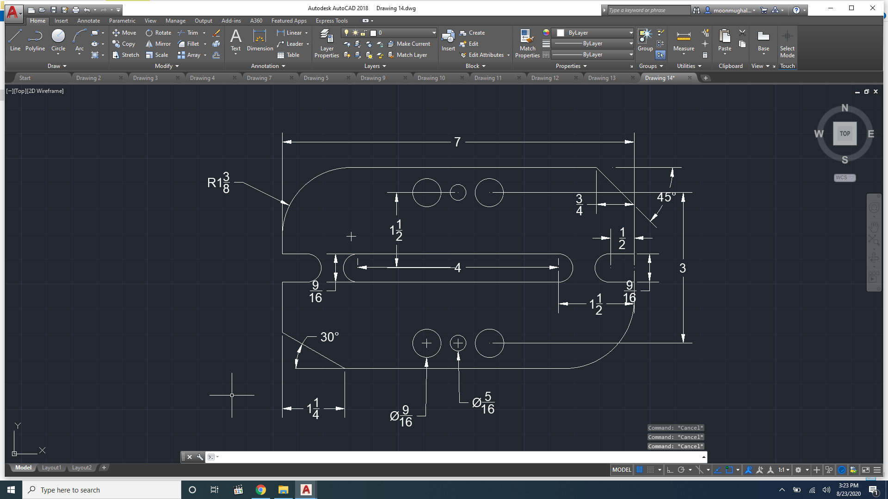Expand the Layers panel
This screenshot has width=888, height=499.
pyautogui.click(x=375, y=66)
